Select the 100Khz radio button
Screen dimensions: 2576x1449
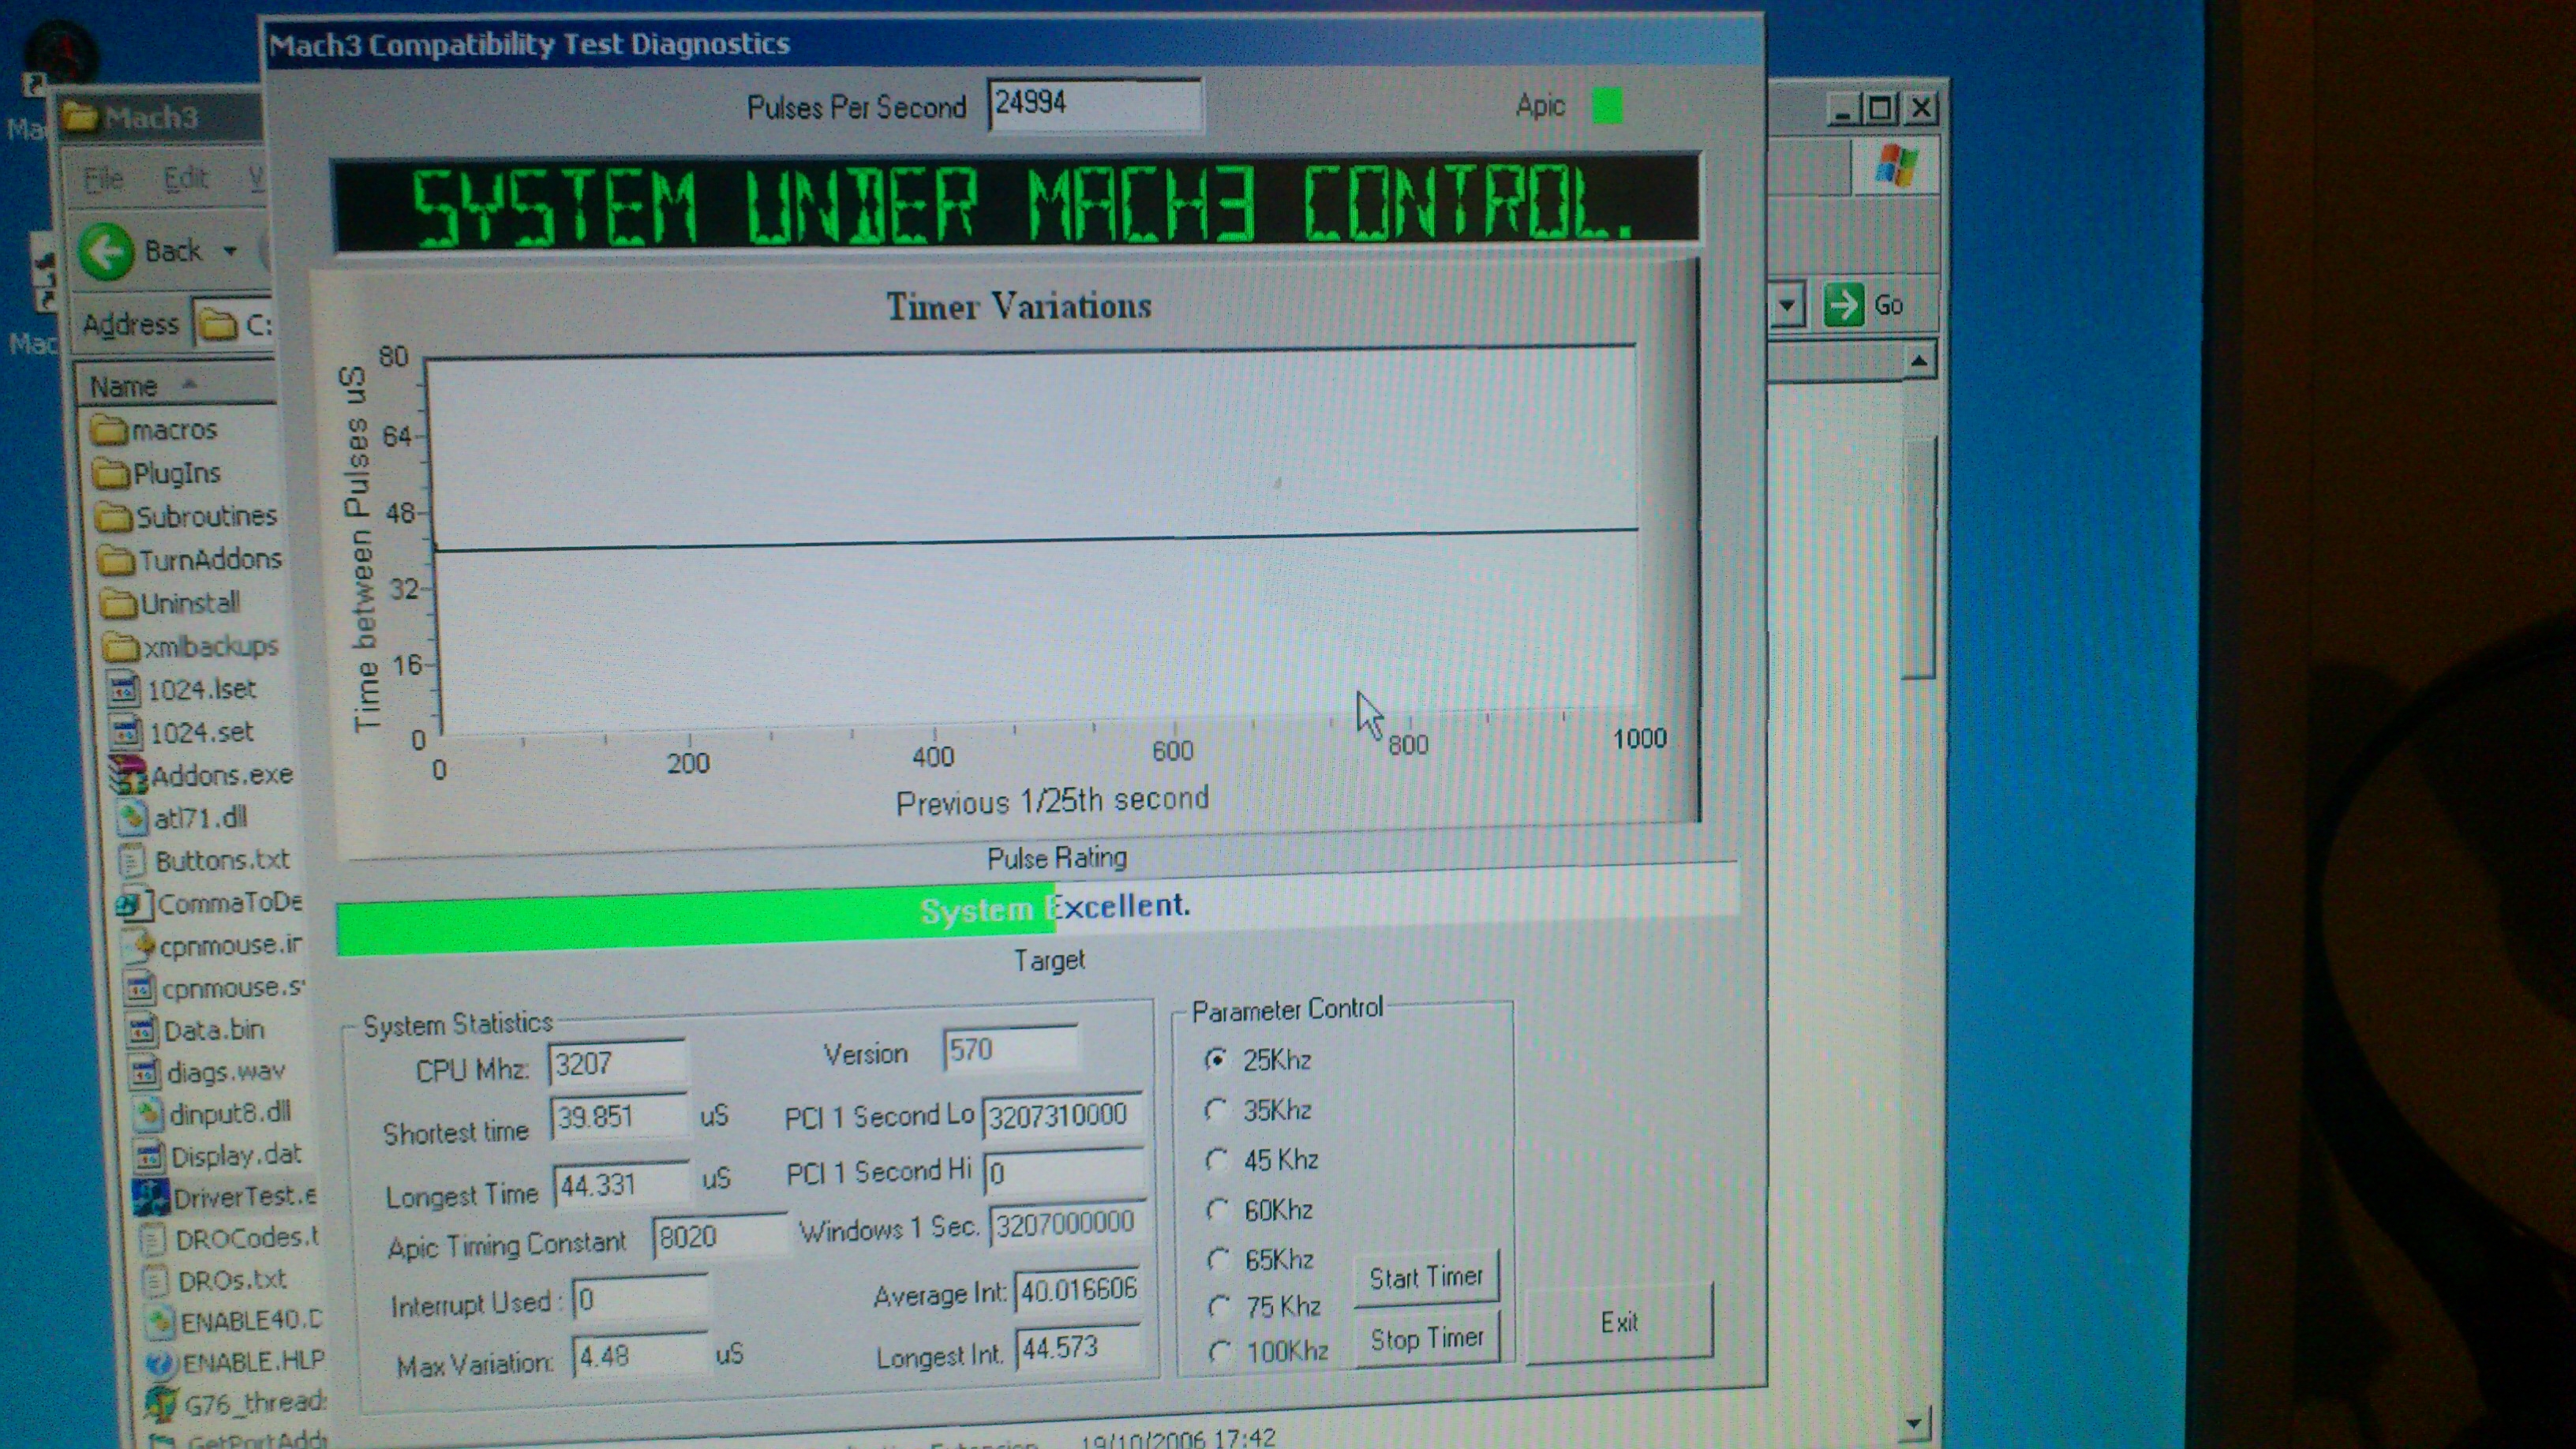tap(1220, 1352)
